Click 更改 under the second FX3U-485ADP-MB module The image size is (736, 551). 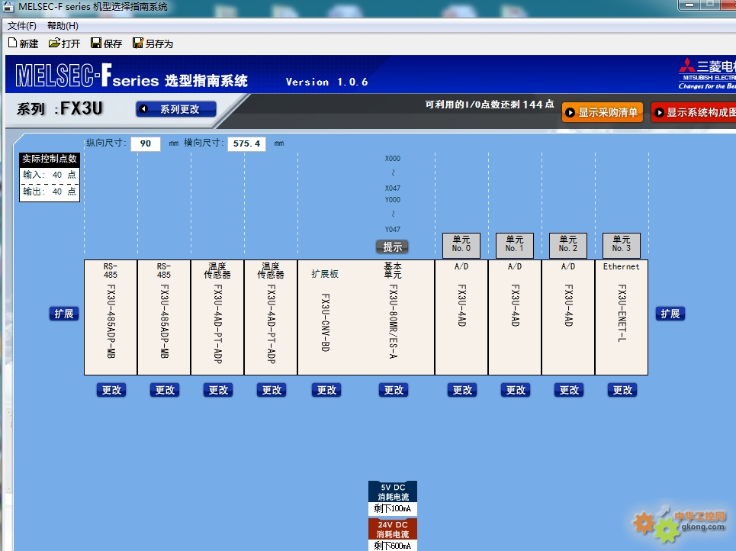165,390
